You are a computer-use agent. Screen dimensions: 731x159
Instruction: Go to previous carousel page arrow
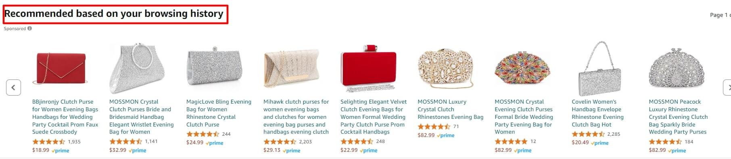13,88
